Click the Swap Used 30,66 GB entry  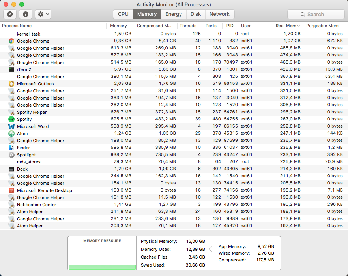(173, 265)
